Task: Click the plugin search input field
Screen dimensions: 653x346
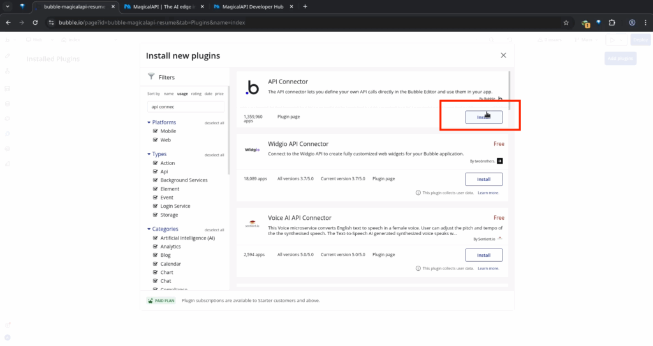Action: 186,106
